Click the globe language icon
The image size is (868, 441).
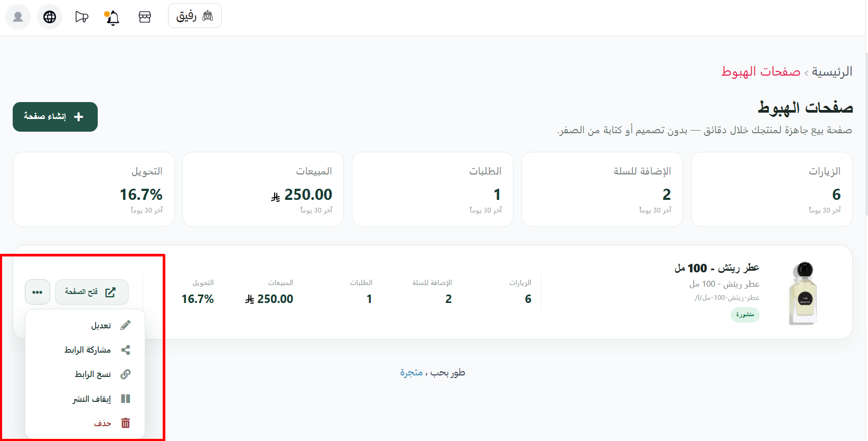(x=50, y=17)
